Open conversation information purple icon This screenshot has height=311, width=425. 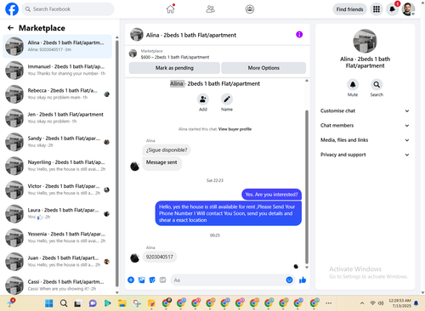[299, 35]
